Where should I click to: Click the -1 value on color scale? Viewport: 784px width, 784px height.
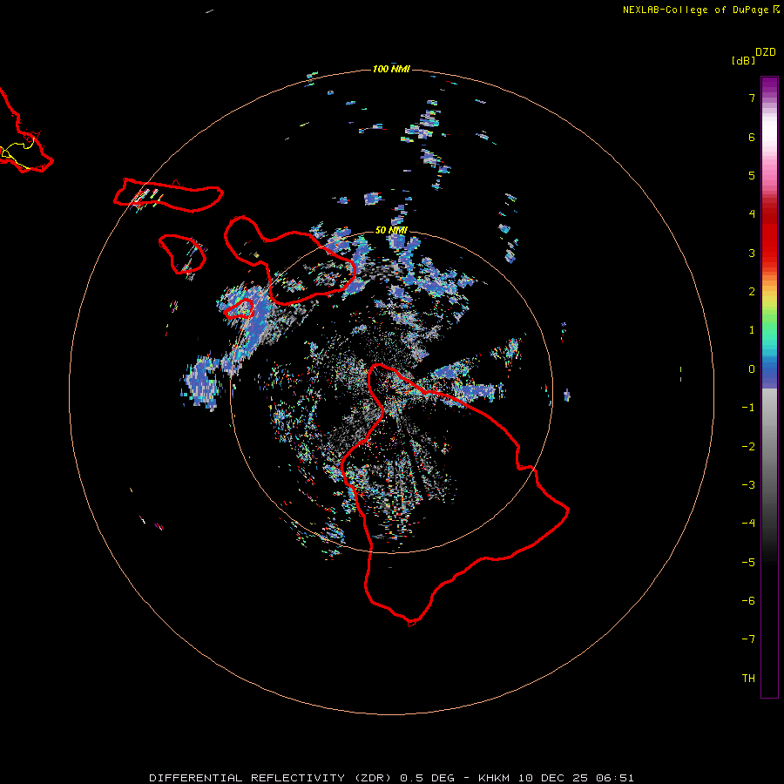[748, 408]
